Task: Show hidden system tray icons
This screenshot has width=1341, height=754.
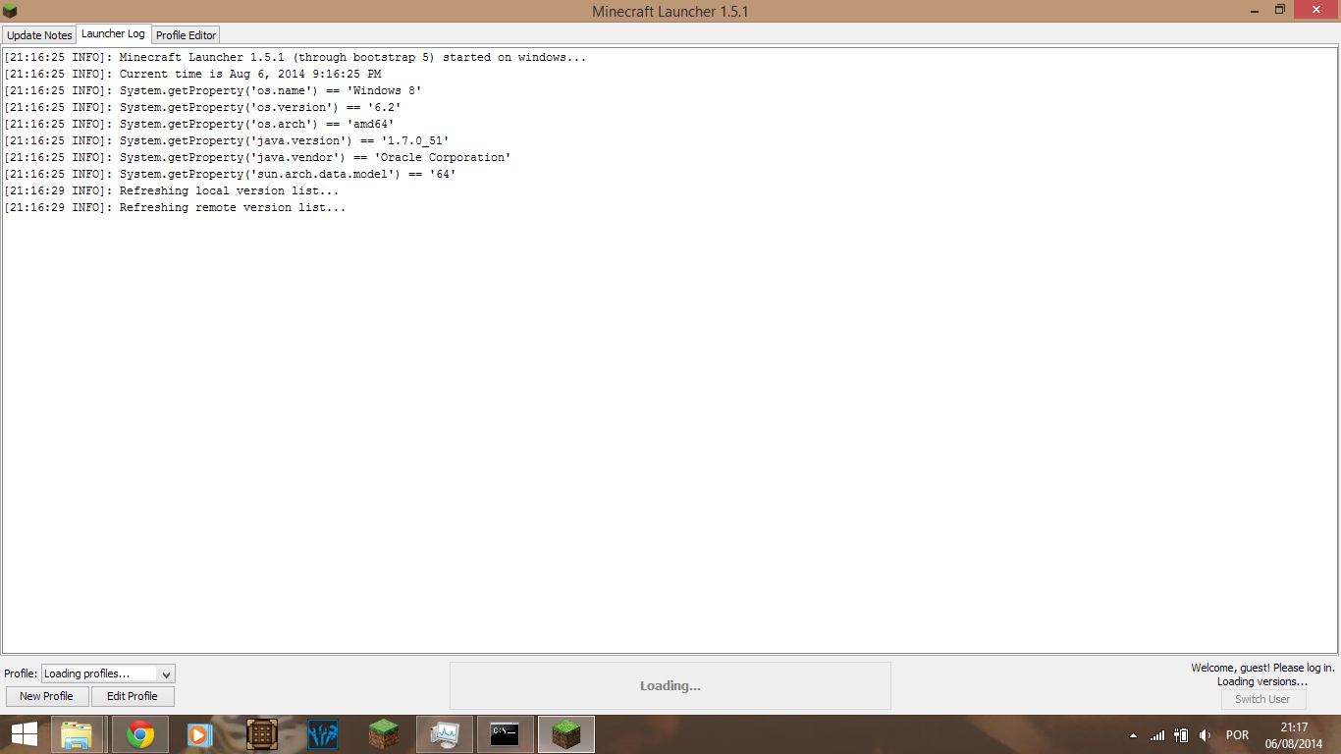Action: [x=1134, y=735]
